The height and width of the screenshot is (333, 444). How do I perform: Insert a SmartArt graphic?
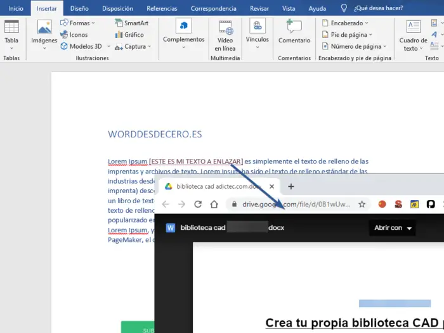point(132,23)
